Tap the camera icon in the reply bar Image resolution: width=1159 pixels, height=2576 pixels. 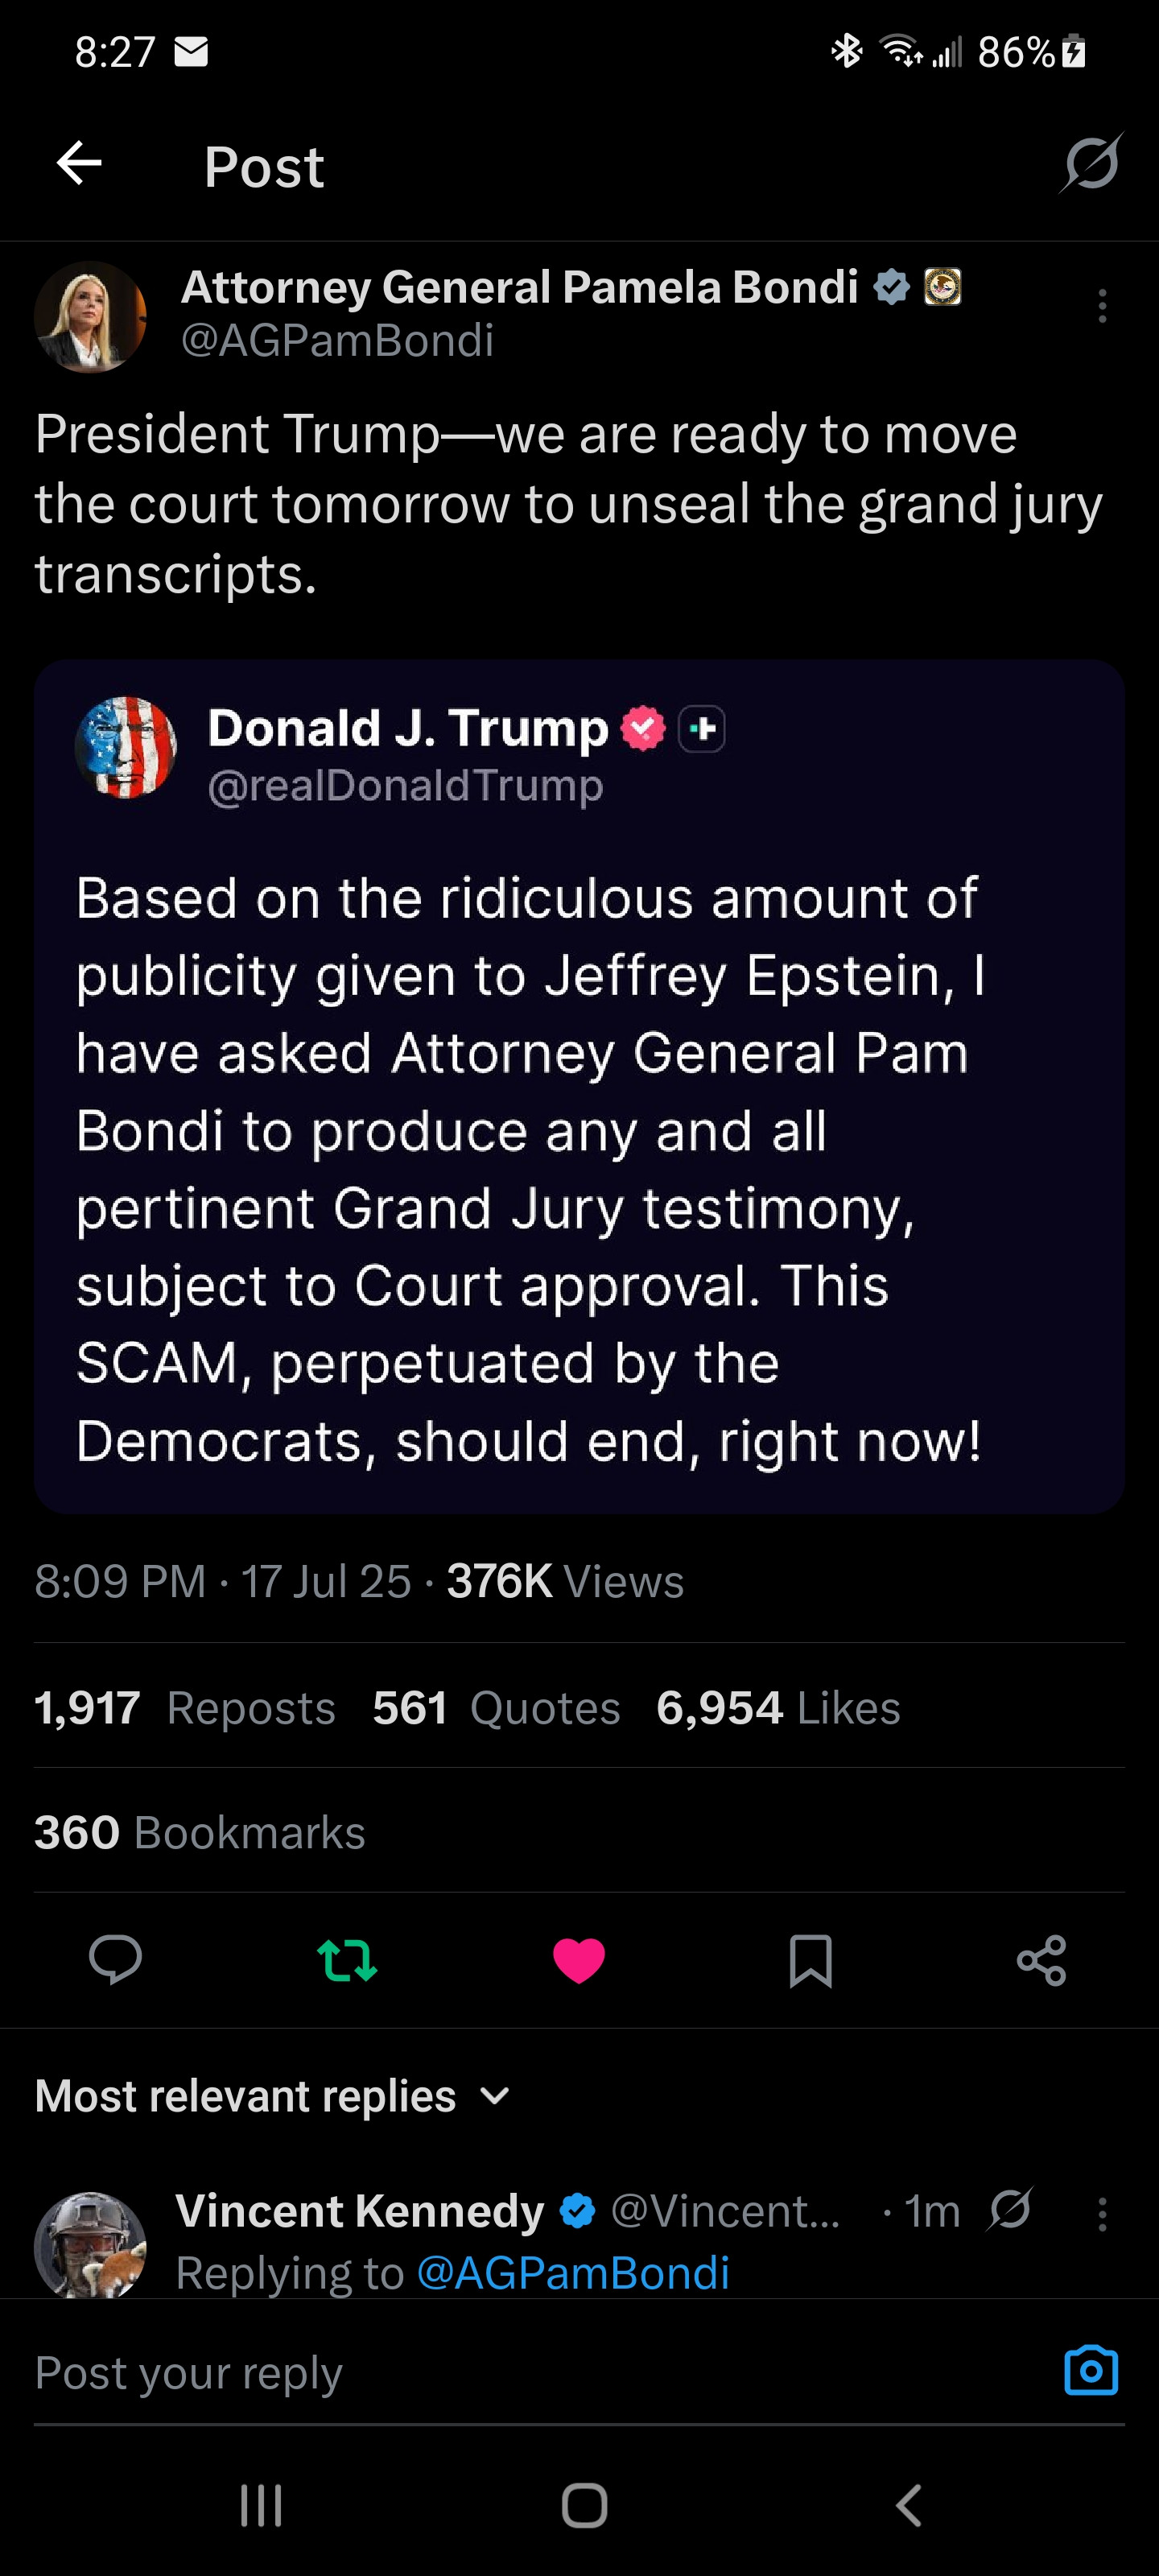[x=1091, y=2370]
